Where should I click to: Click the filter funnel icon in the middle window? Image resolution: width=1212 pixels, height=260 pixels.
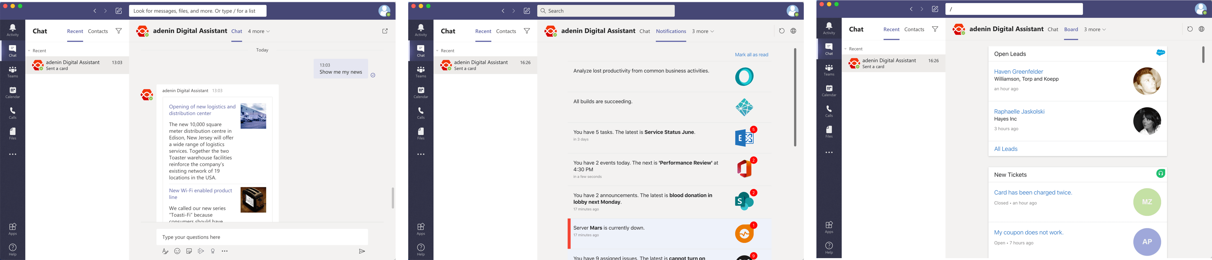(527, 31)
